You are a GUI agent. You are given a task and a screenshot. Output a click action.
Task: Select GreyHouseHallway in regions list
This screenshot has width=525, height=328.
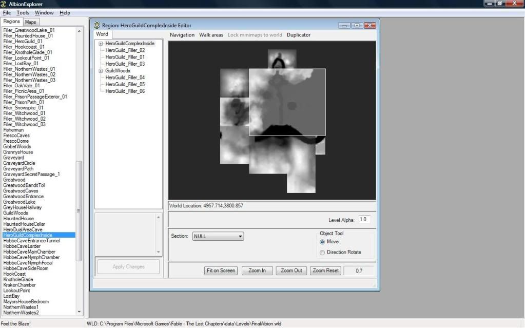(x=23, y=208)
